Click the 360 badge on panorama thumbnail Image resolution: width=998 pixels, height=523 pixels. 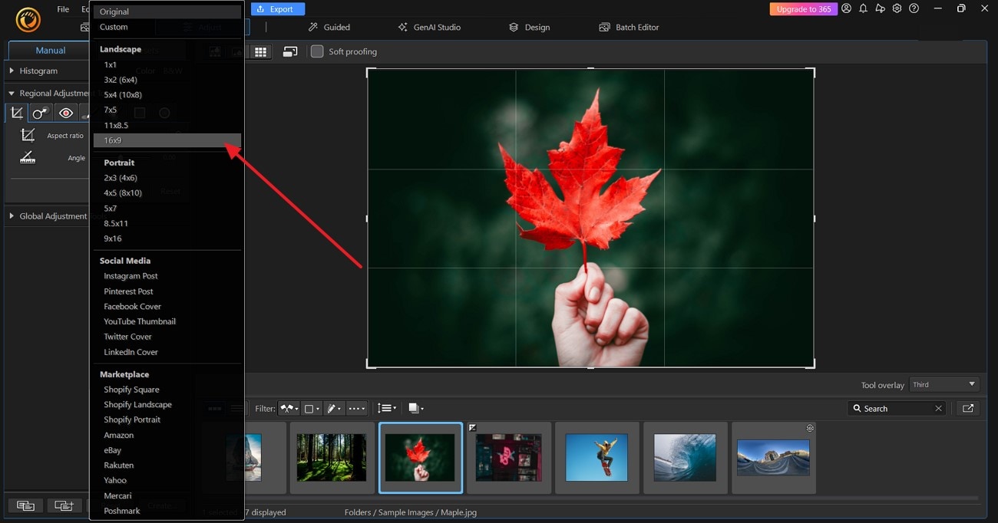pos(810,428)
